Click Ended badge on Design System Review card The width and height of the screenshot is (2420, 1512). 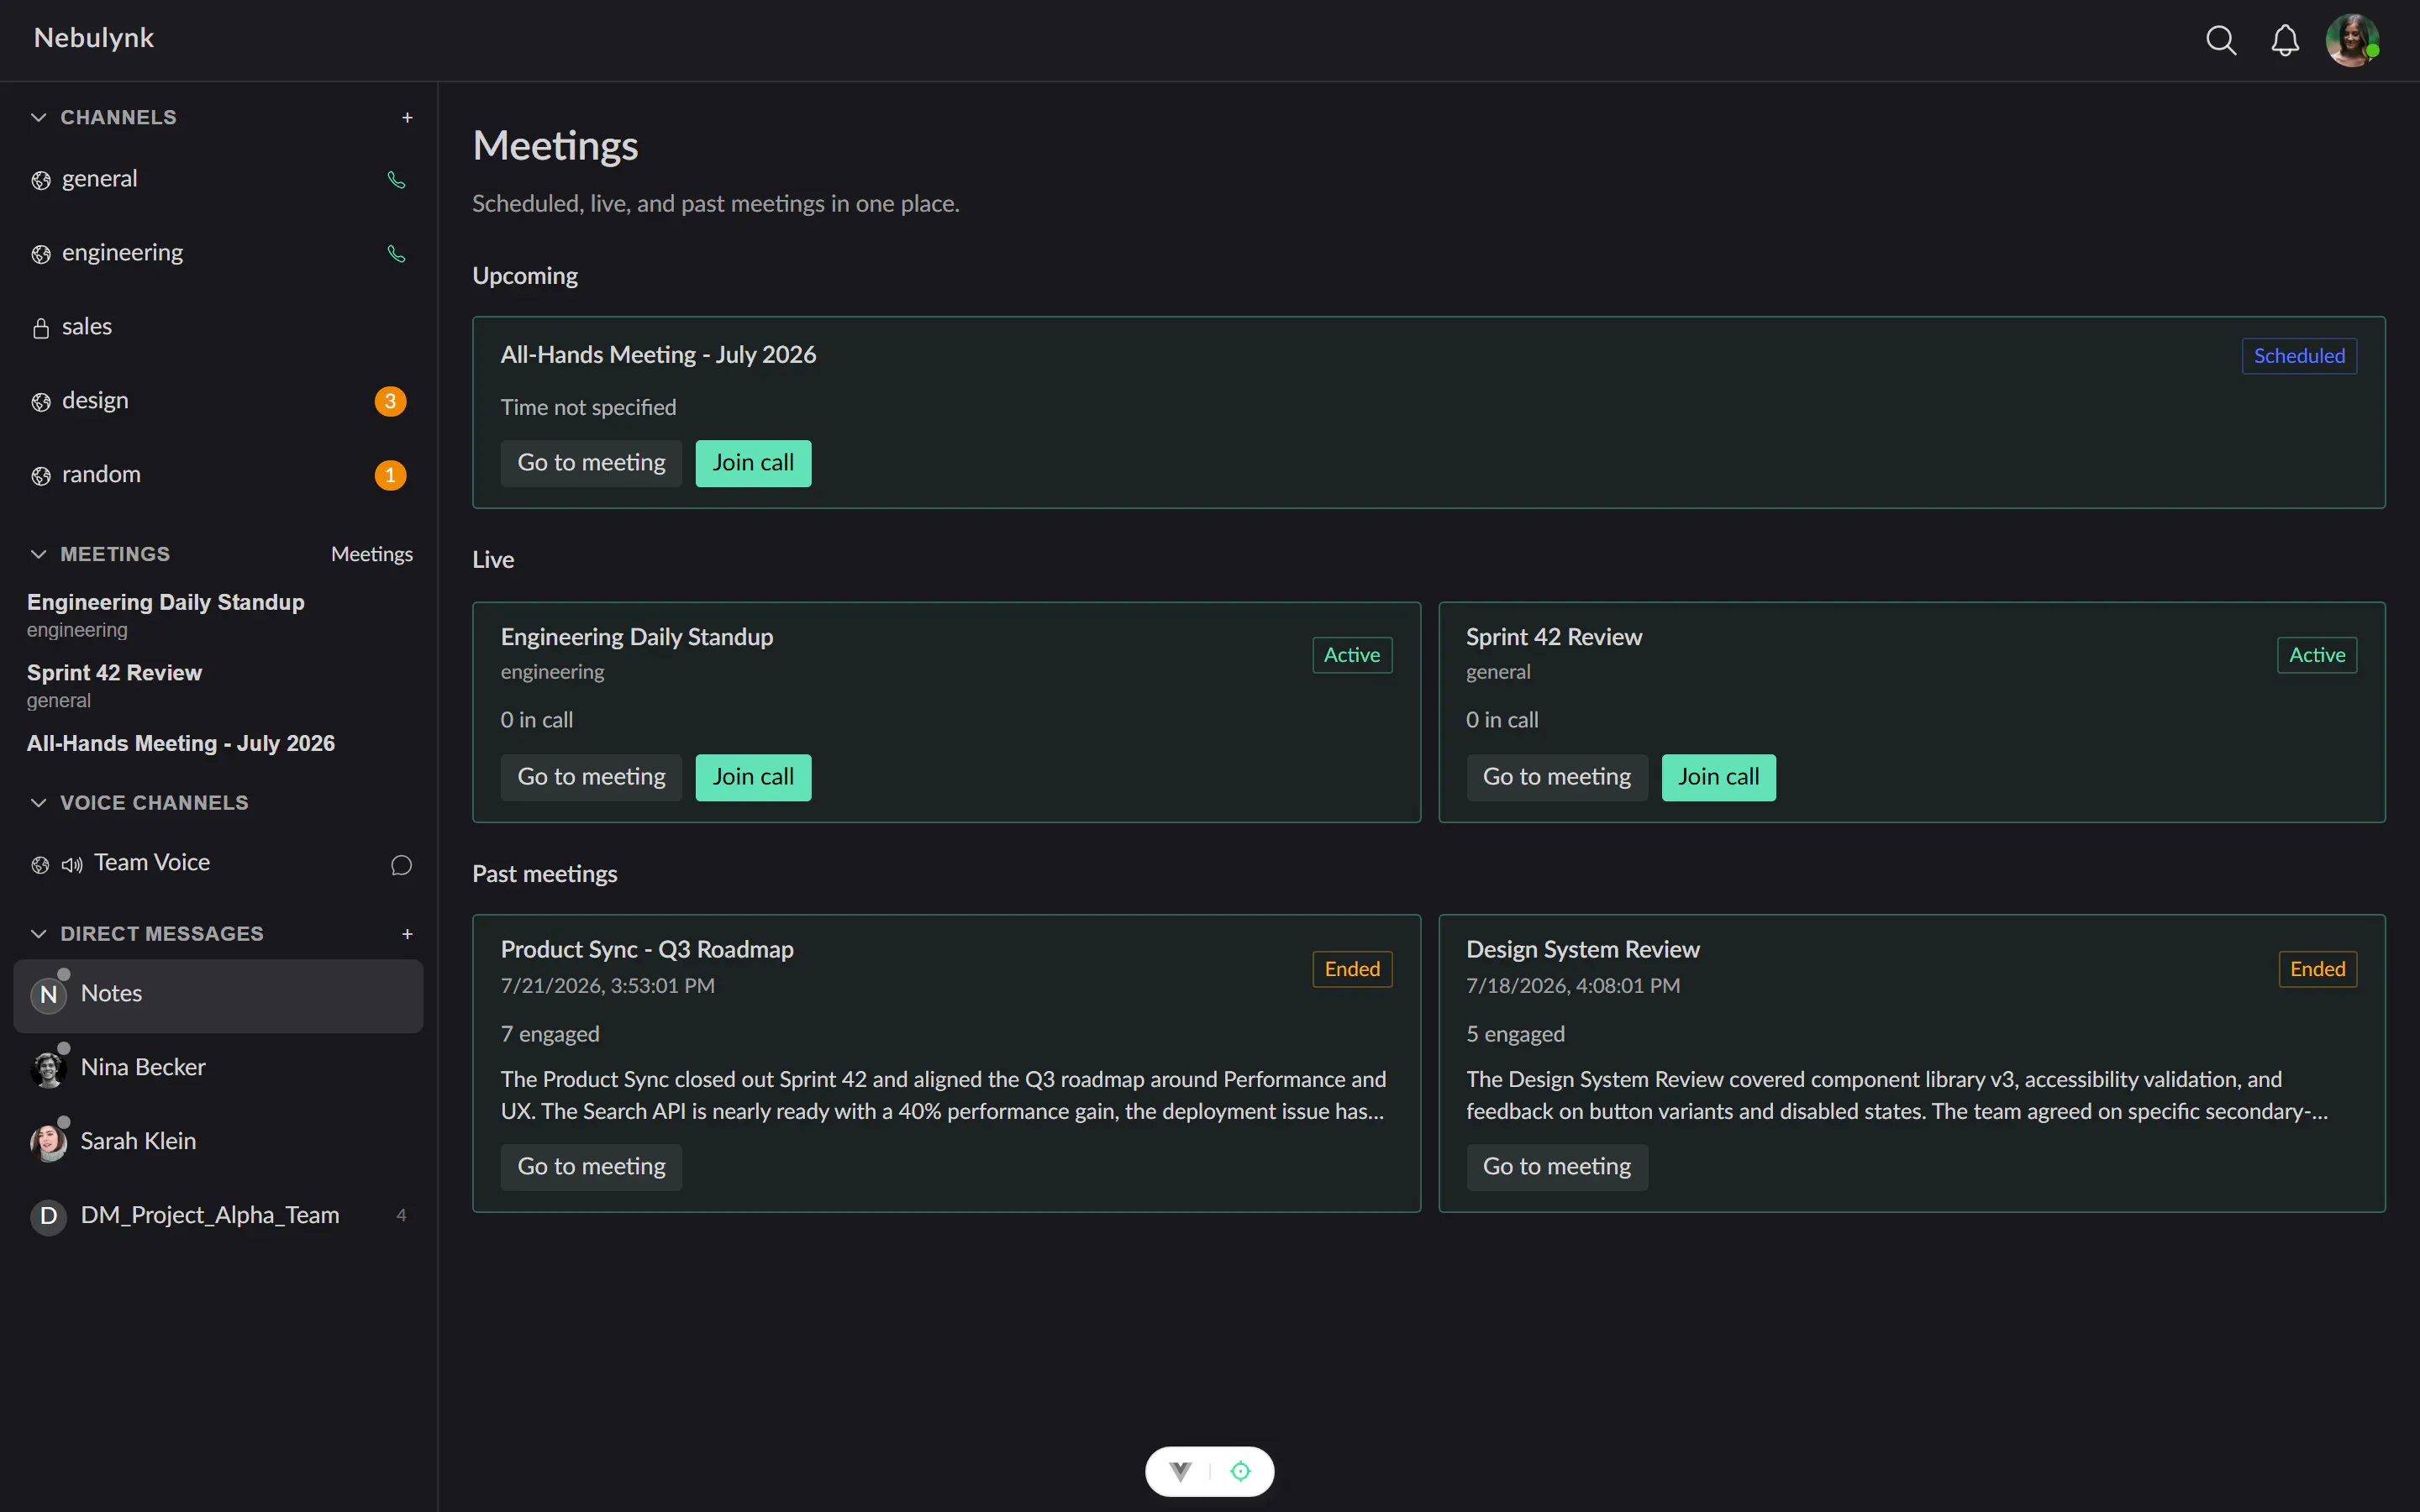(x=2317, y=969)
